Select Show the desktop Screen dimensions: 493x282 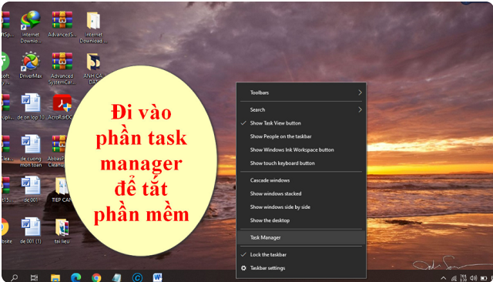coord(301,220)
